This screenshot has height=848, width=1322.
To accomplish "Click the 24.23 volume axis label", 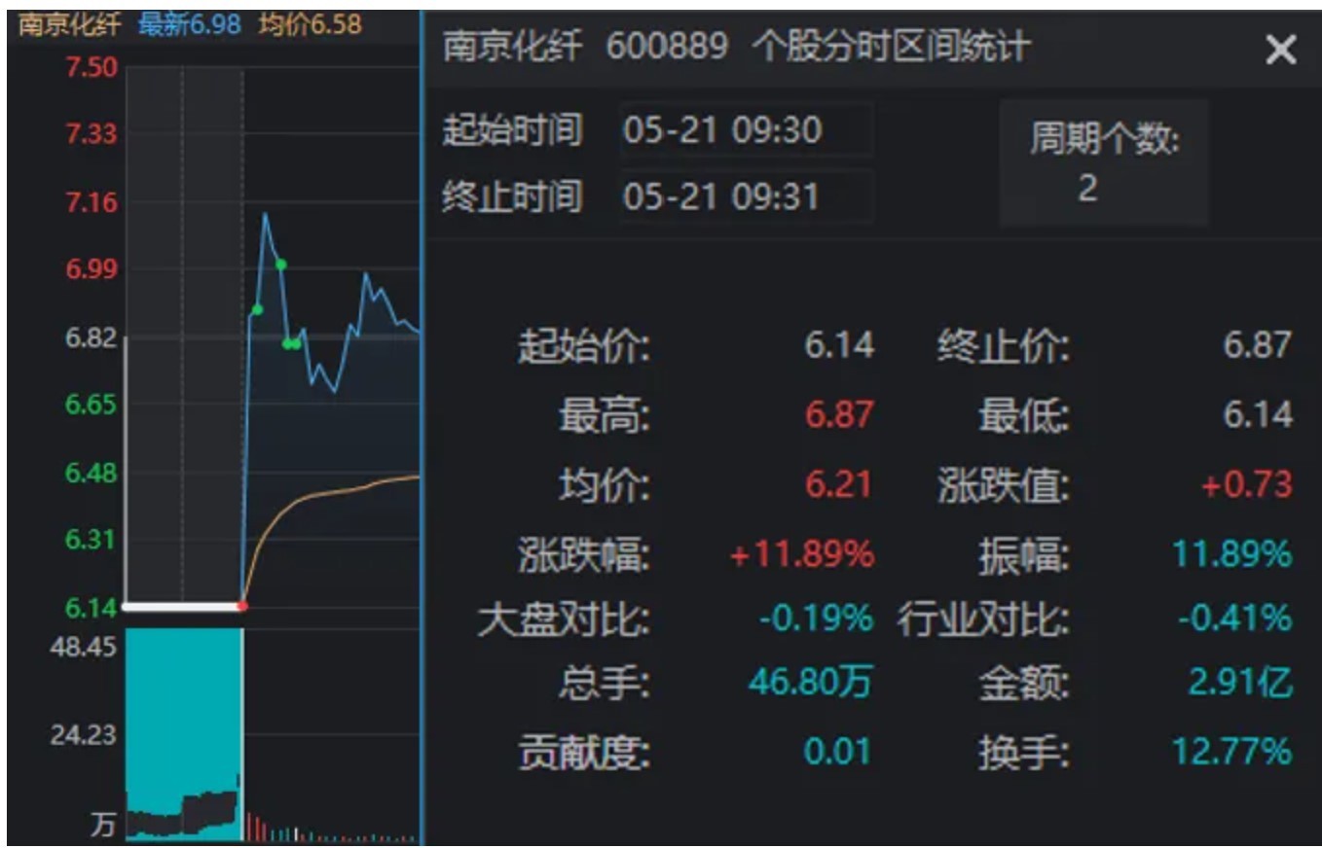I will point(84,734).
